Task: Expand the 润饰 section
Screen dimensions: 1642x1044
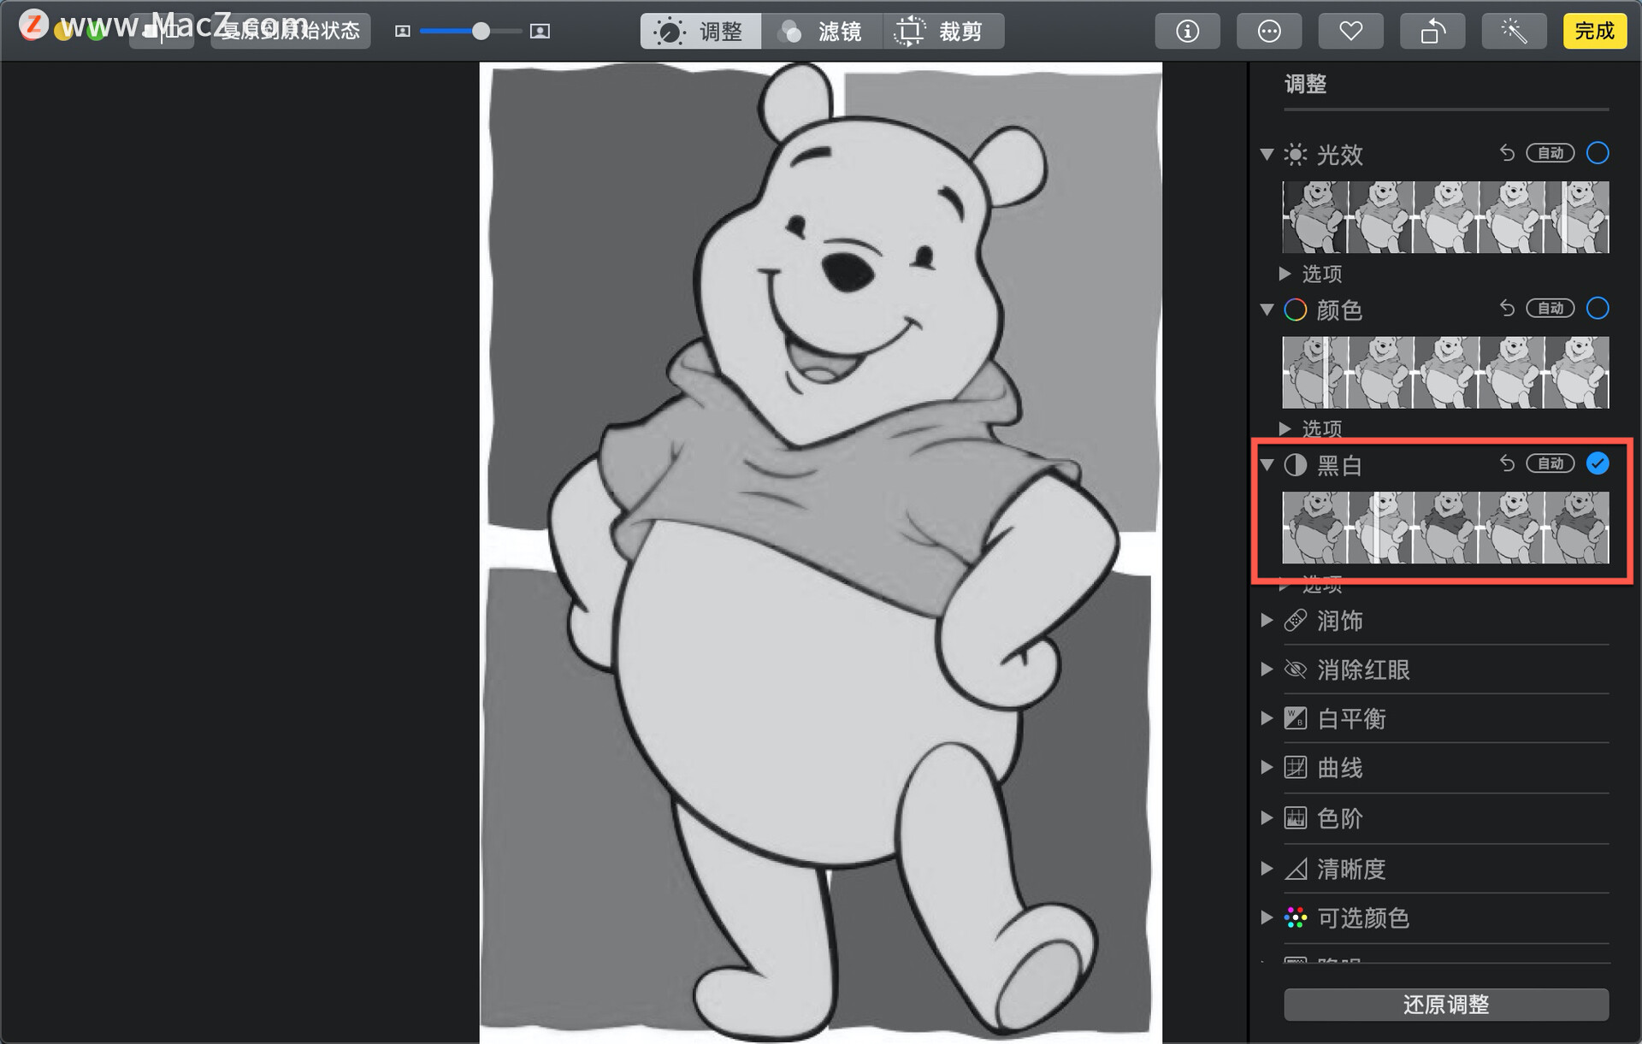Action: tap(1267, 621)
